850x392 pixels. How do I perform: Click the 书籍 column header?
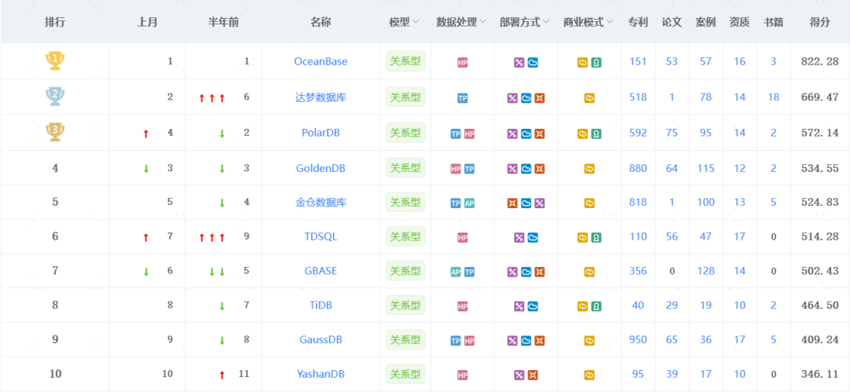pos(774,22)
